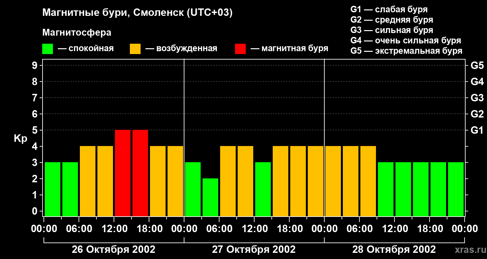Select the Kp 2 green bar on 27 October
This screenshot has width=487, height=259.
[210, 197]
